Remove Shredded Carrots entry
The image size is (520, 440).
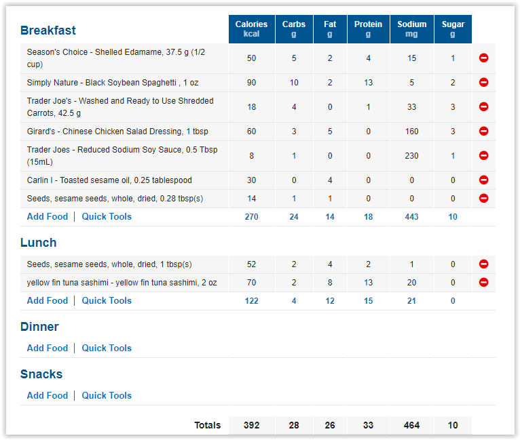point(483,106)
